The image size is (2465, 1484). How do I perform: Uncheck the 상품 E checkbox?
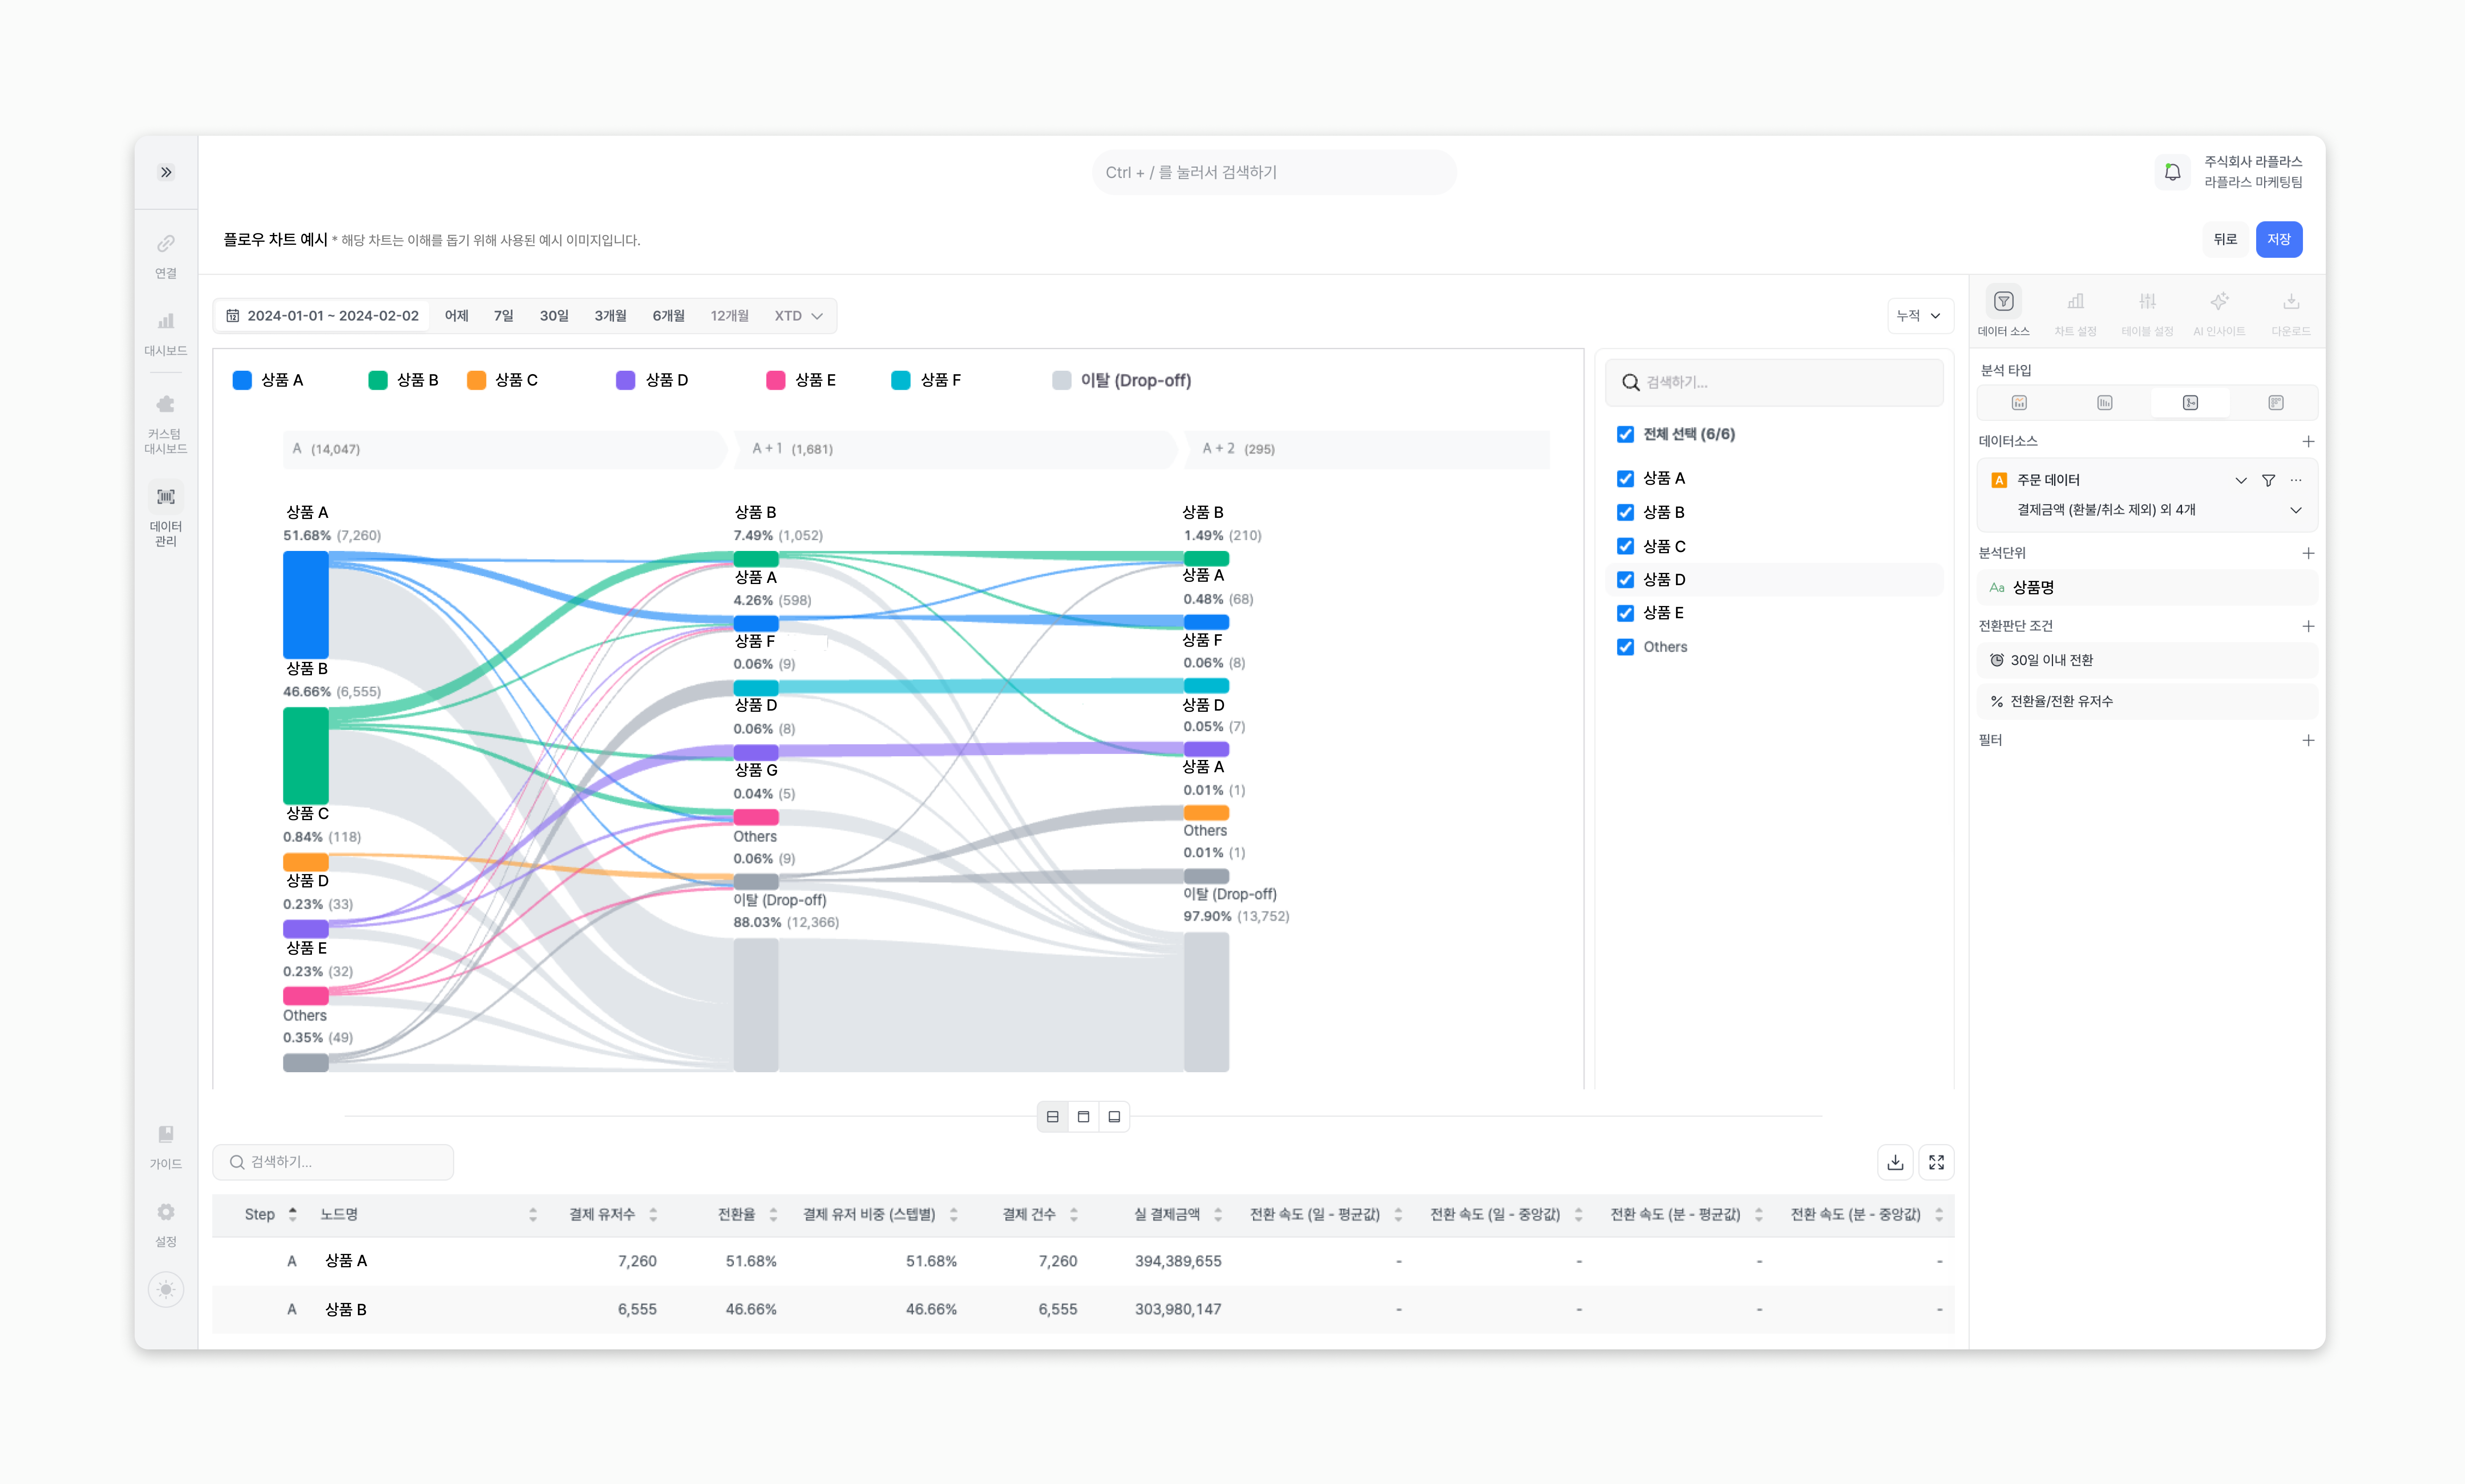tap(1626, 613)
